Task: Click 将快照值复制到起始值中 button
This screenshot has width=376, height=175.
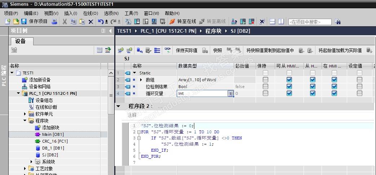Action: 270,50
